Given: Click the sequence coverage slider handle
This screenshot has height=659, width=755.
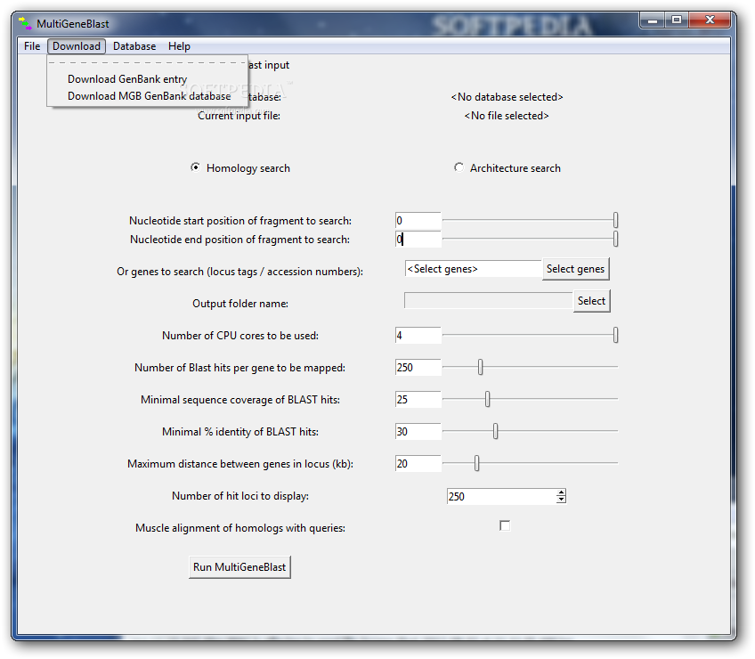Looking at the screenshot, I should (x=487, y=399).
